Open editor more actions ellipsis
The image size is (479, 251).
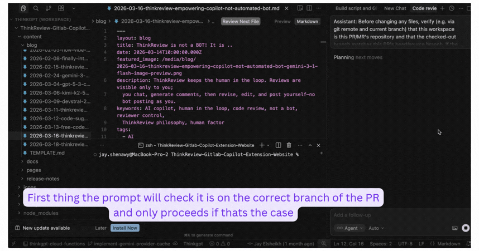pyautogui.click(x=319, y=8)
